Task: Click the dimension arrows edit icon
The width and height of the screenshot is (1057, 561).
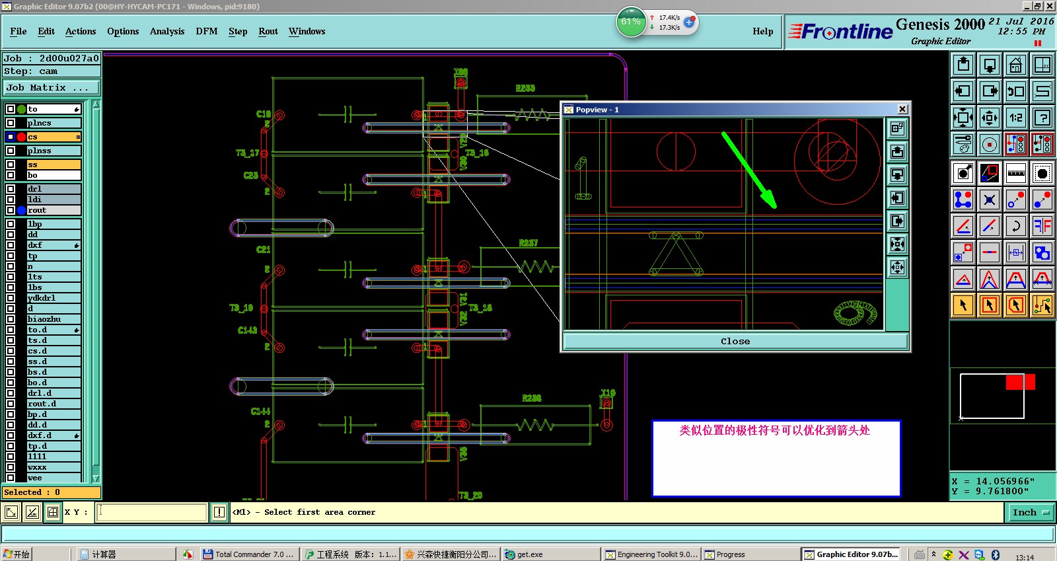Action: [1016, 252]
